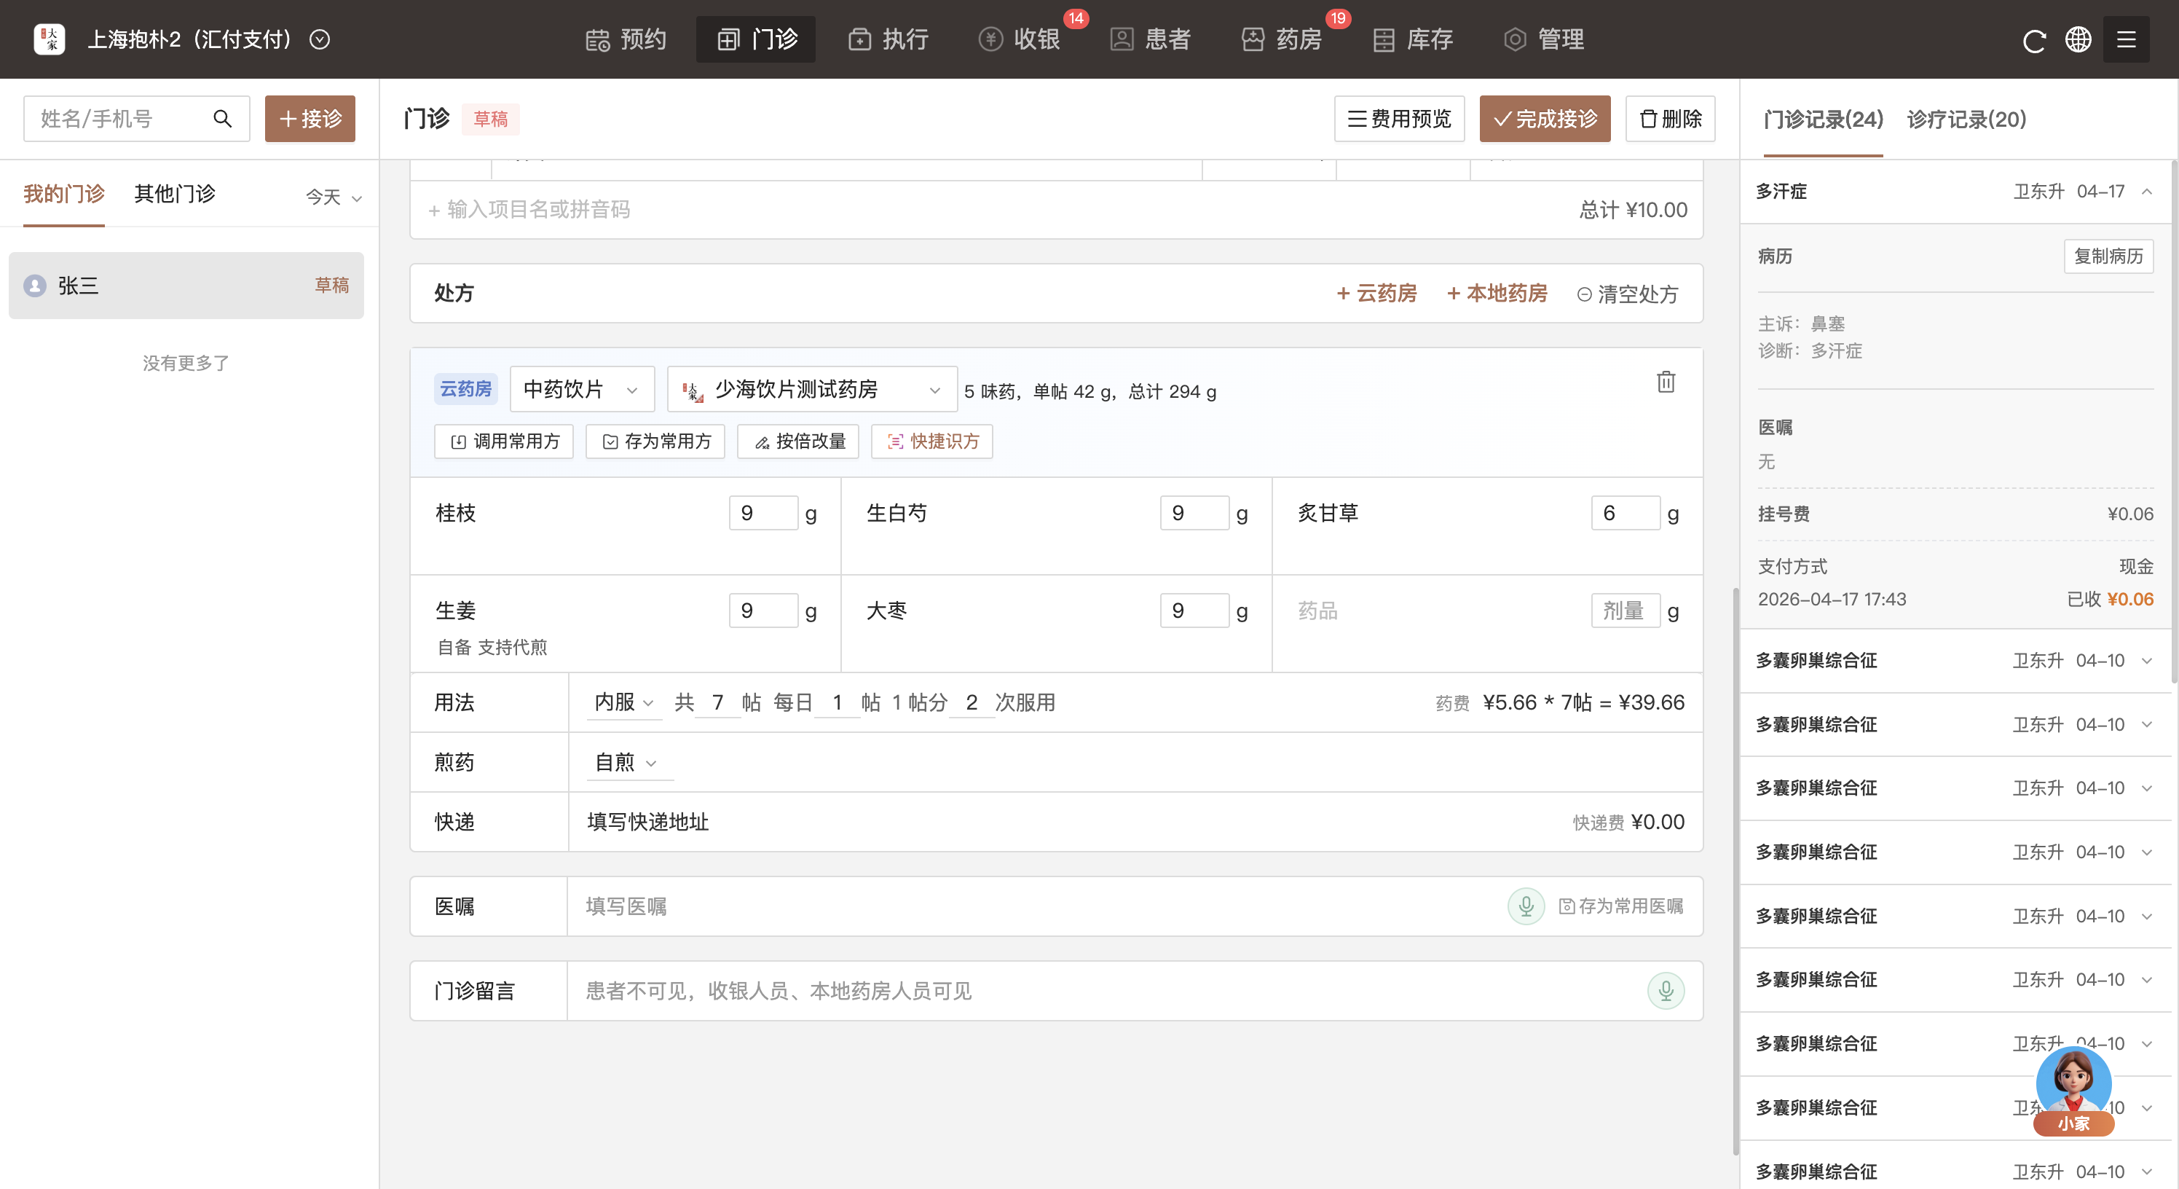The image size is (2179, 1189).
Task: Click the 复制病历 button
Action: (2108, 256)
